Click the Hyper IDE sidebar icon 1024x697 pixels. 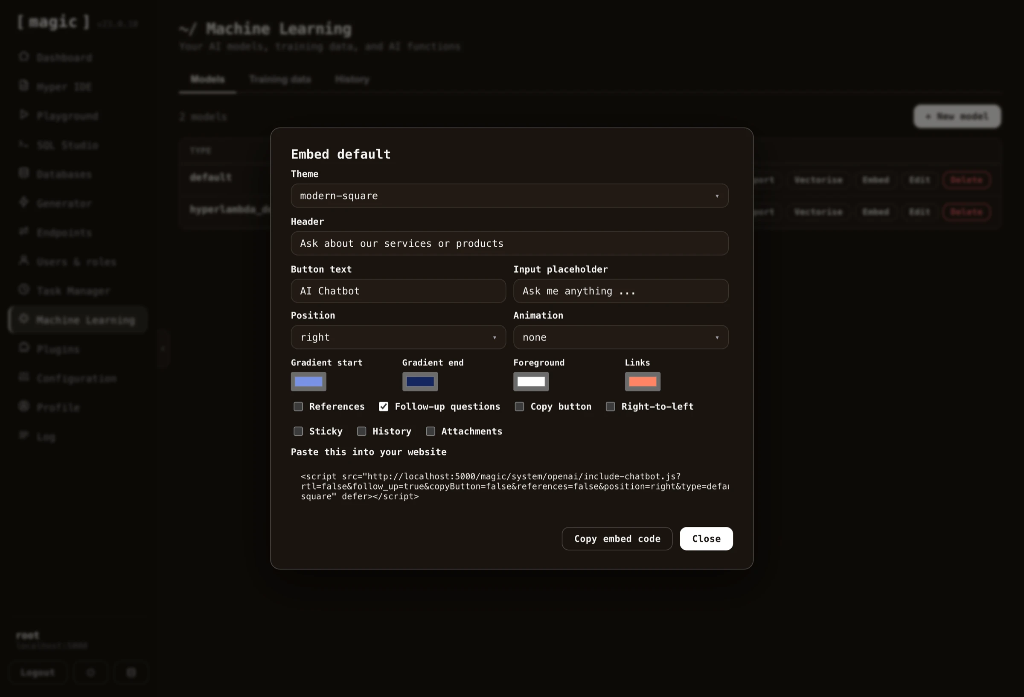pos(24,85)
